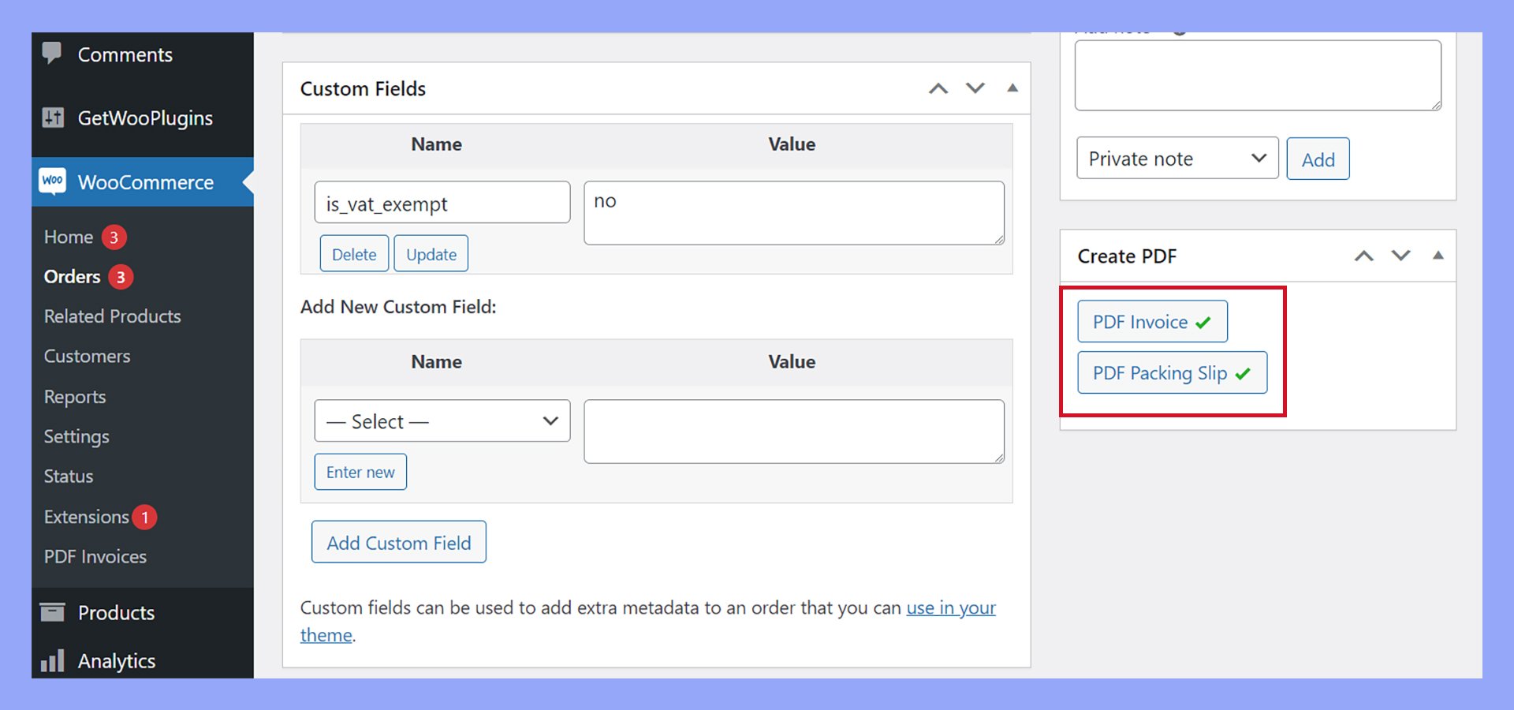Click the PDF Invoice button
This screenshot has width=1514, height=710.
point(1151,322)
